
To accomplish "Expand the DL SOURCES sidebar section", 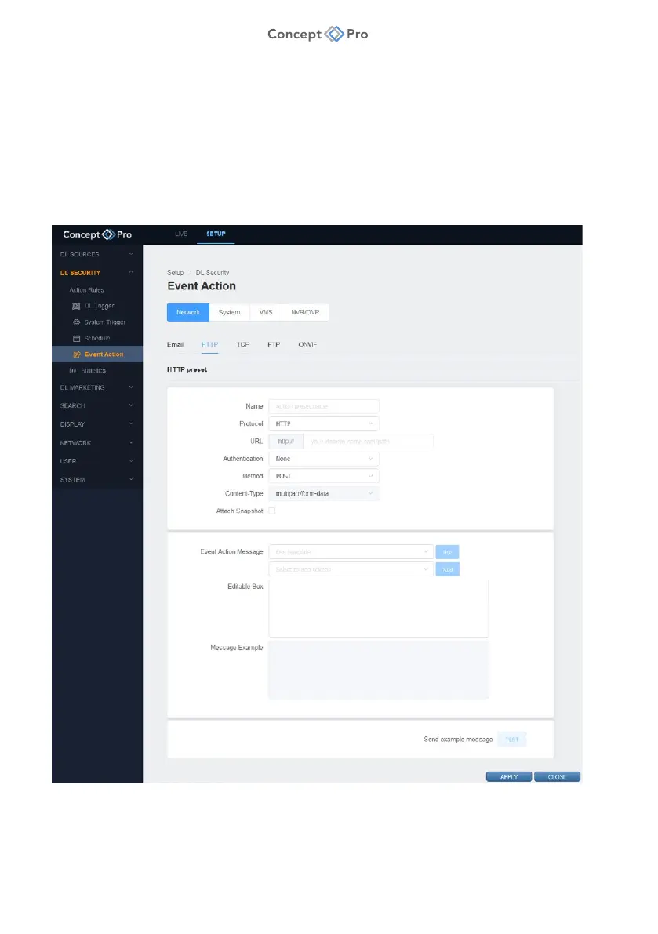I will coord(97,254).
